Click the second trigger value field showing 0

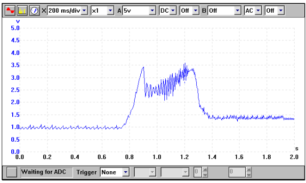(x=237, y=172)
